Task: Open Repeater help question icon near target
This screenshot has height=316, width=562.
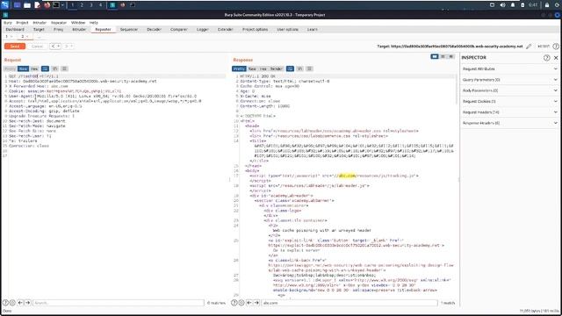Action: [x=556, y=47]
